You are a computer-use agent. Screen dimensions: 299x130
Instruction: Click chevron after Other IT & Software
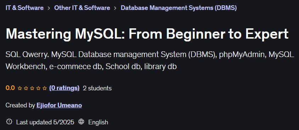point(115,8)
